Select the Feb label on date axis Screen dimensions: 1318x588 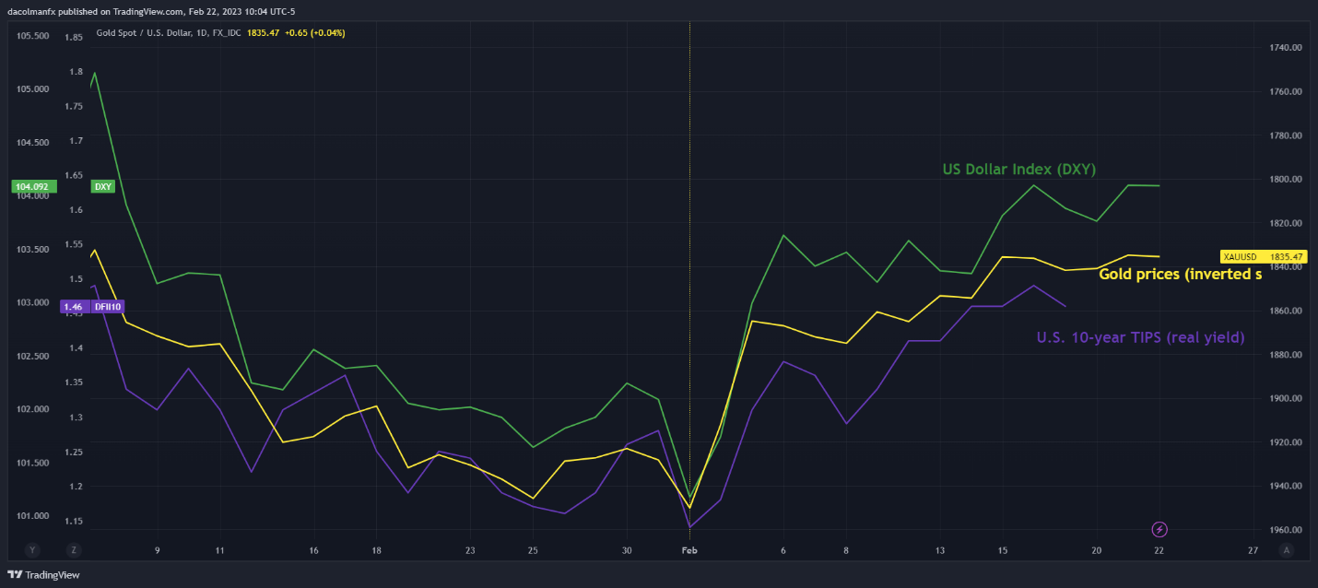(689, 550)
